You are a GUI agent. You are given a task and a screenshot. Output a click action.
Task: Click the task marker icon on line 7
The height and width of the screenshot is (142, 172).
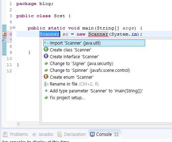click(4, 40)
